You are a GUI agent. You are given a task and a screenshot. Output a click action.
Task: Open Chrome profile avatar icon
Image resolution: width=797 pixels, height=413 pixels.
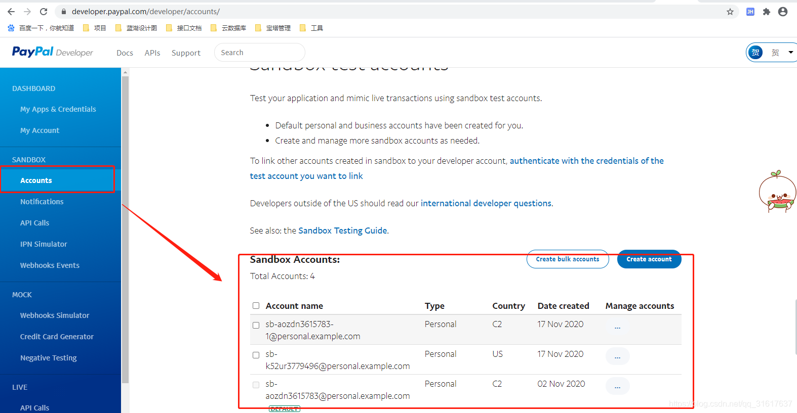[783, 12]
